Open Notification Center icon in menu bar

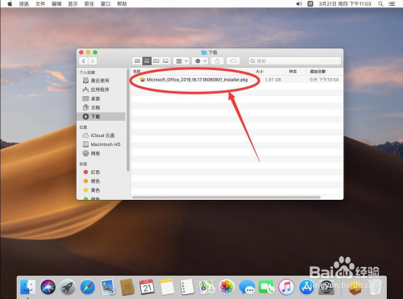[392, 4]
